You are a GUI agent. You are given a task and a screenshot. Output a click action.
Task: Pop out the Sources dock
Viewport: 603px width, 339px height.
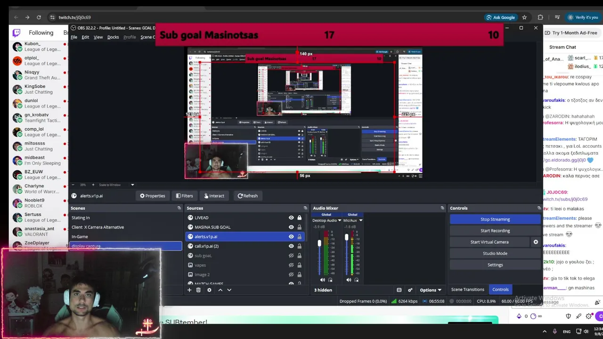[x=305, y=208]
